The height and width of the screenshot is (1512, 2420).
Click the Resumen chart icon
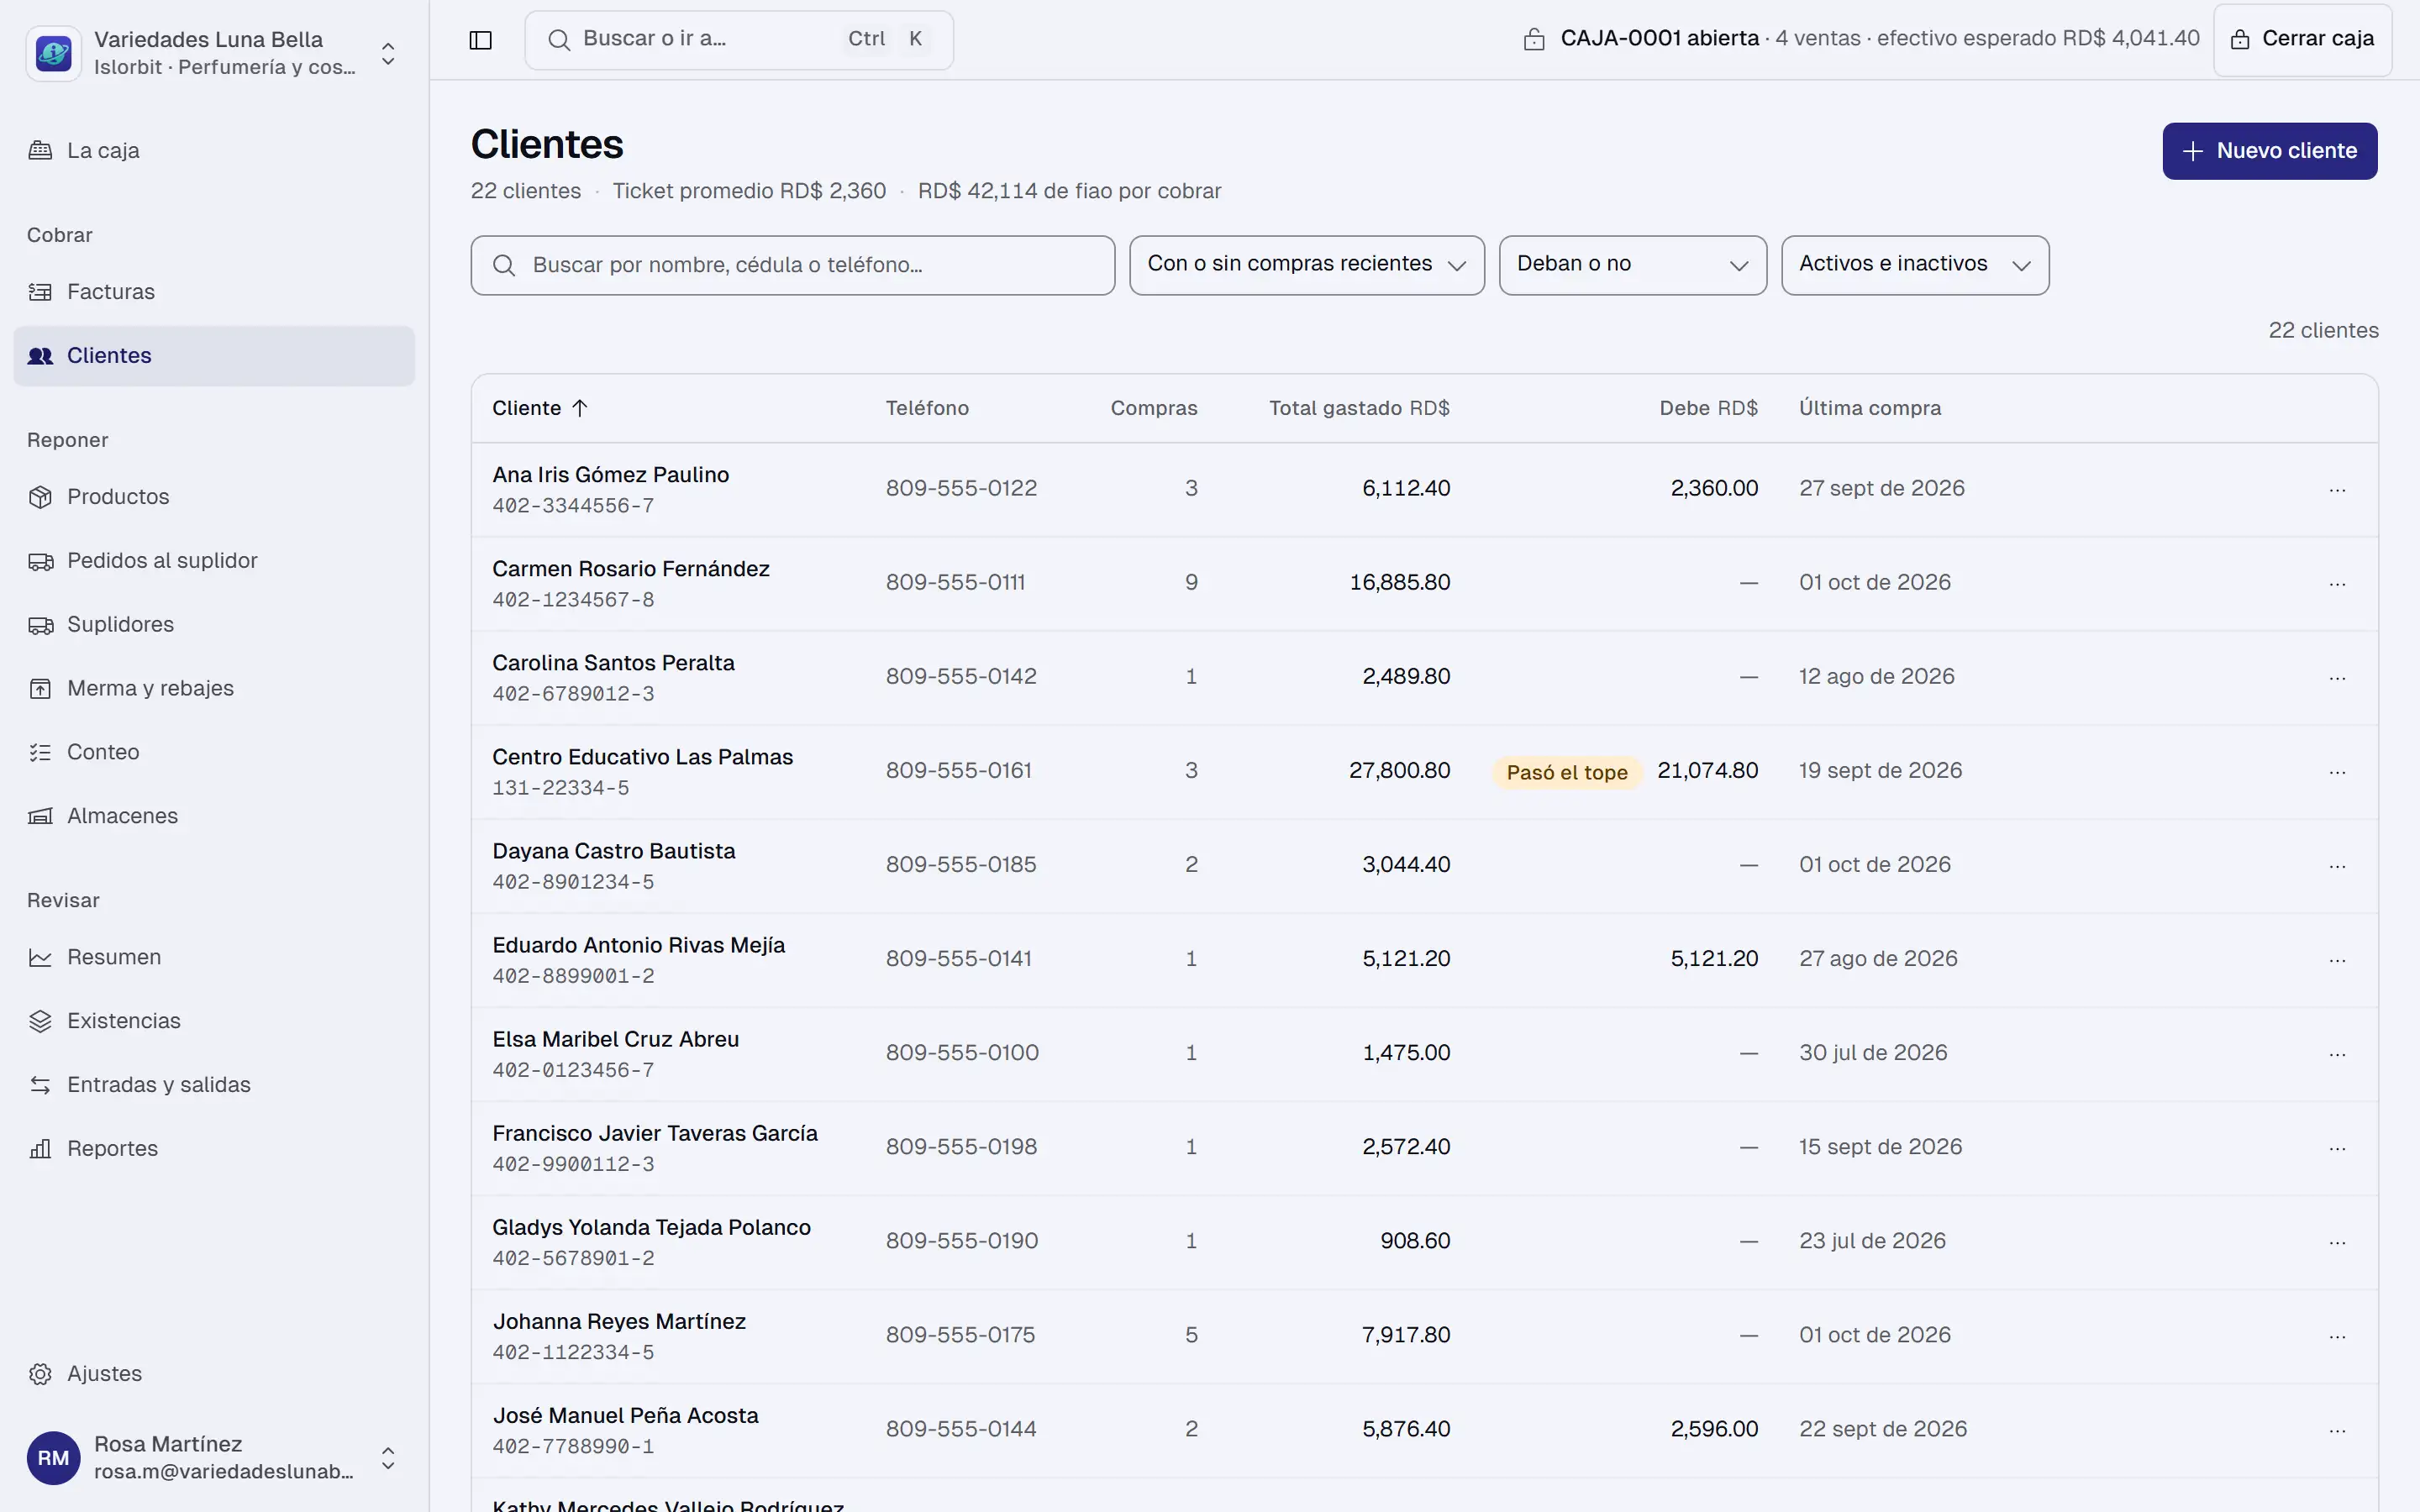click(x=40, y=958)
